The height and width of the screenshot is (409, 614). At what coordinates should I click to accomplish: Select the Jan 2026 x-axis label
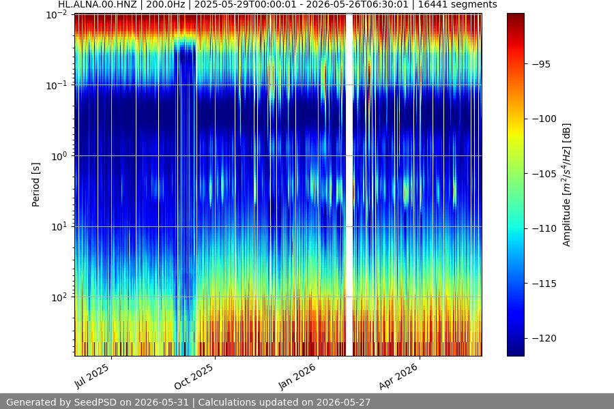click(297, 376)
